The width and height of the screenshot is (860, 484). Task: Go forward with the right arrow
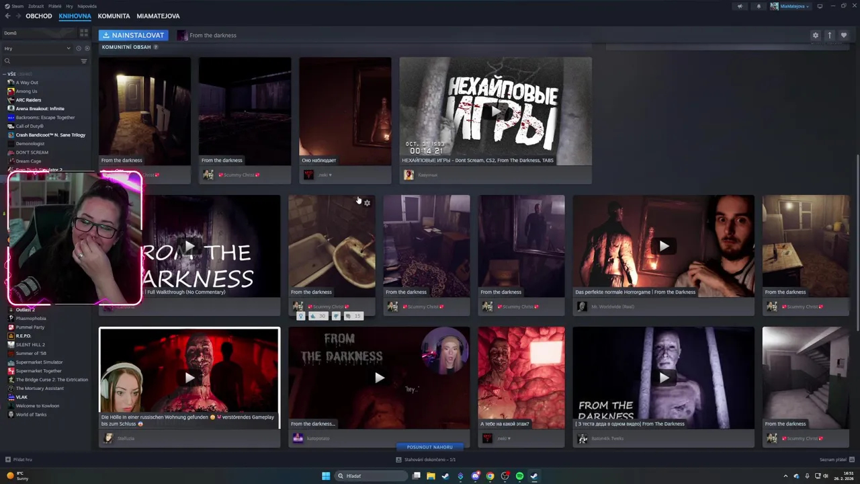pos(17,15)
